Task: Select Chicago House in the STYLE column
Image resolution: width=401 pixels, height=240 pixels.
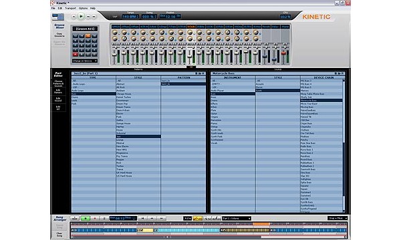Action: click(x=138, y=94)
